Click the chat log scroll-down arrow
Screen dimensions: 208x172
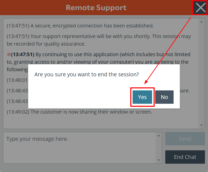tap(201, 125)
